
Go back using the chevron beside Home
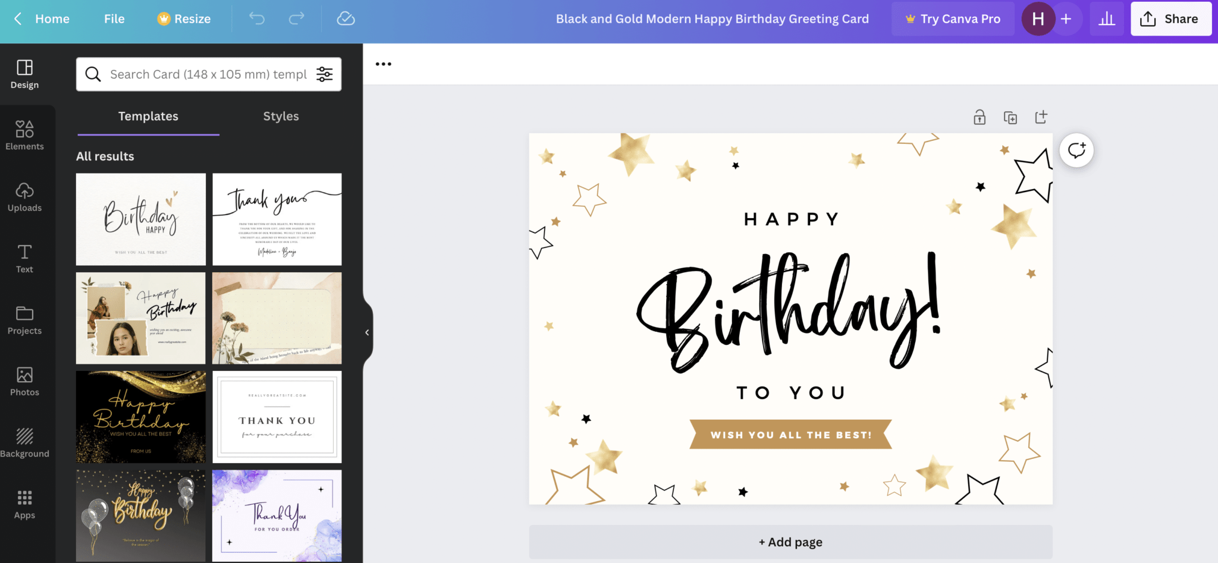pyautogui.click(x=18, y=18)
